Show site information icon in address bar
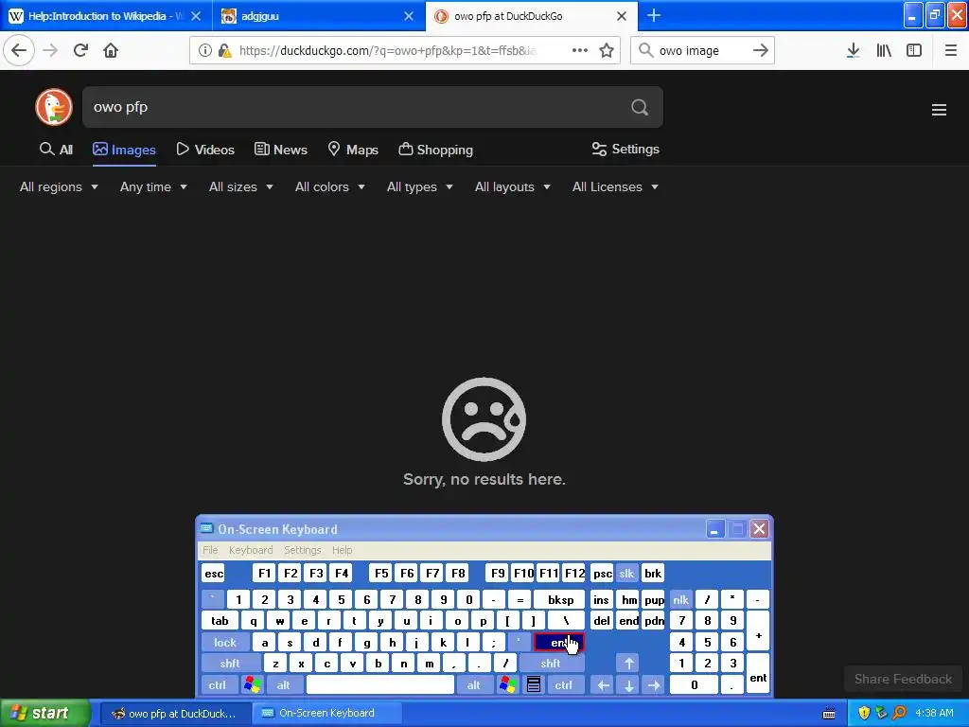This screenshot has height=727, width=969. (205, 51)
